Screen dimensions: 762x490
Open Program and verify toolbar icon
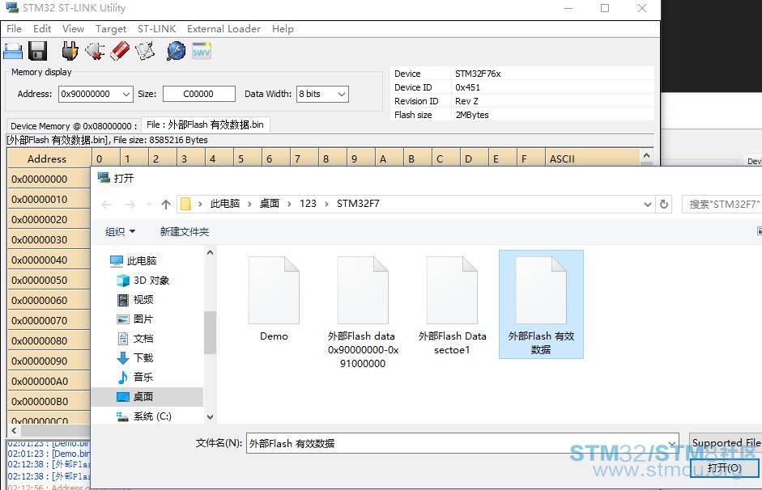(x=145, y=51)
